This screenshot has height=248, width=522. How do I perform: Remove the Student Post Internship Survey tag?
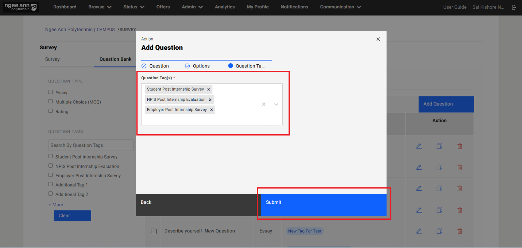coord(208,89)
